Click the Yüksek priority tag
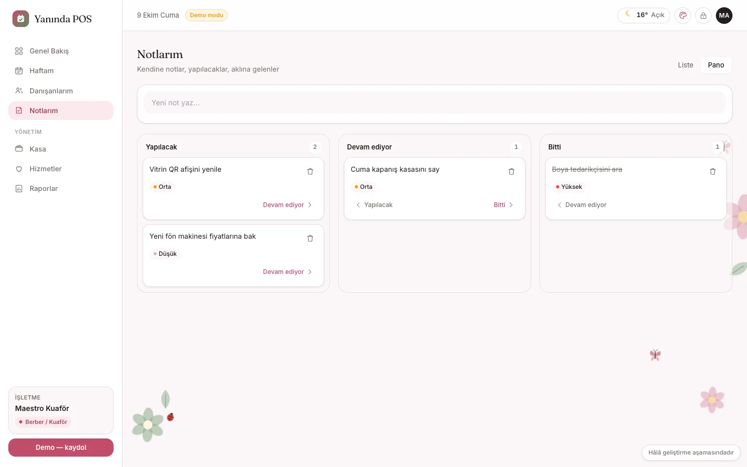 [x=569, y=187]
